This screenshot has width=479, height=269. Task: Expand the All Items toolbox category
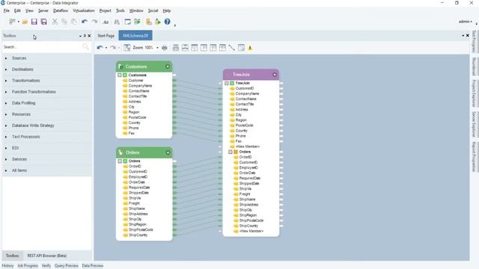pyautogui.click(x=6, y=171)
